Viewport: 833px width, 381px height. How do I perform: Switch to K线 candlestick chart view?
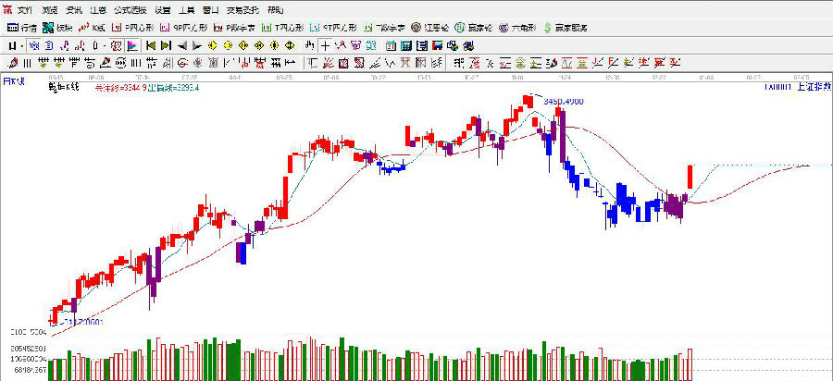(x=93, y=28)
